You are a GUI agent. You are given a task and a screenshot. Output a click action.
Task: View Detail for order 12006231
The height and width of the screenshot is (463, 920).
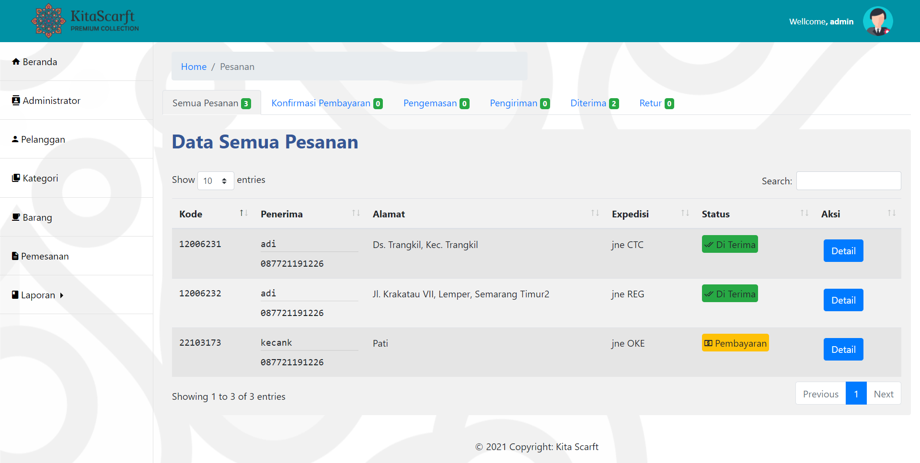tap(843, 251)
